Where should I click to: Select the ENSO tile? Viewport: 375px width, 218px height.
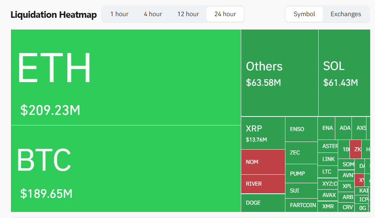[301, 129]
